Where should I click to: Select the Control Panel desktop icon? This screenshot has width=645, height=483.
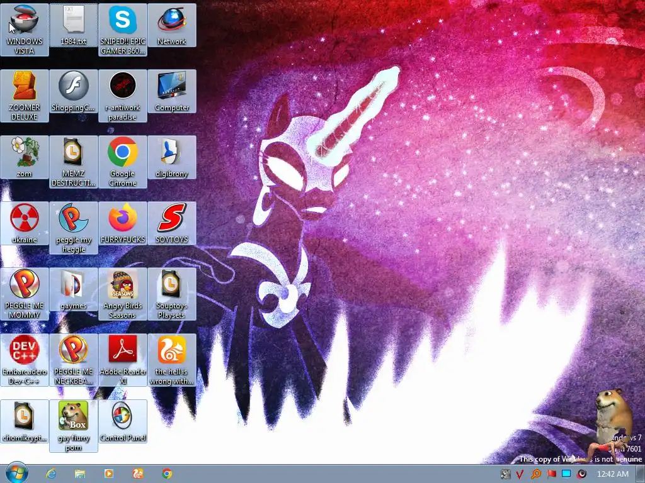tap(123, 421)
